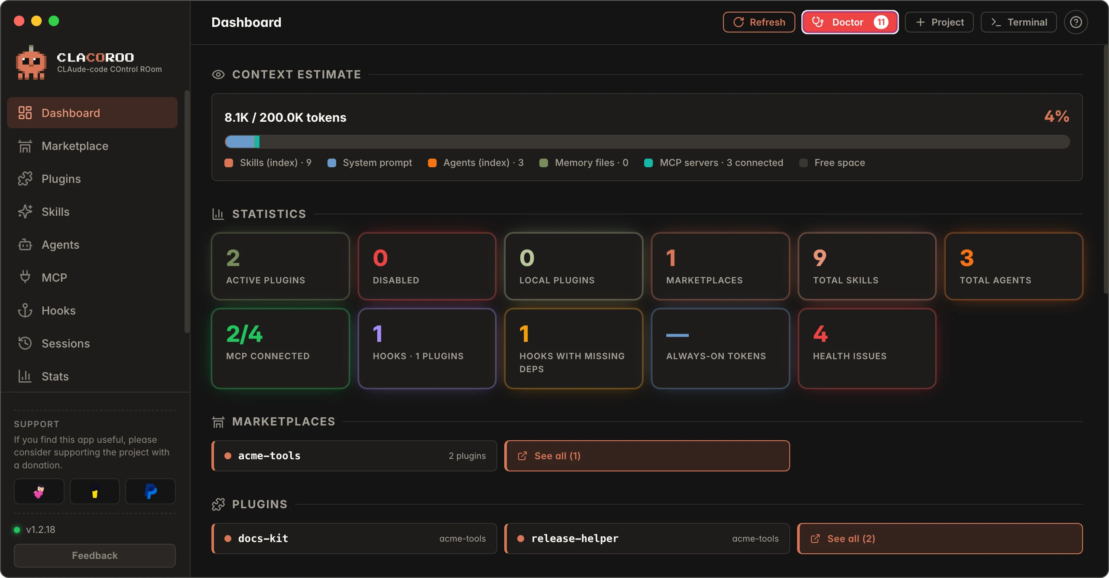Select the Health Issues stat card
The height and width of the screenshot is (578, 1109).
[867, 348]
